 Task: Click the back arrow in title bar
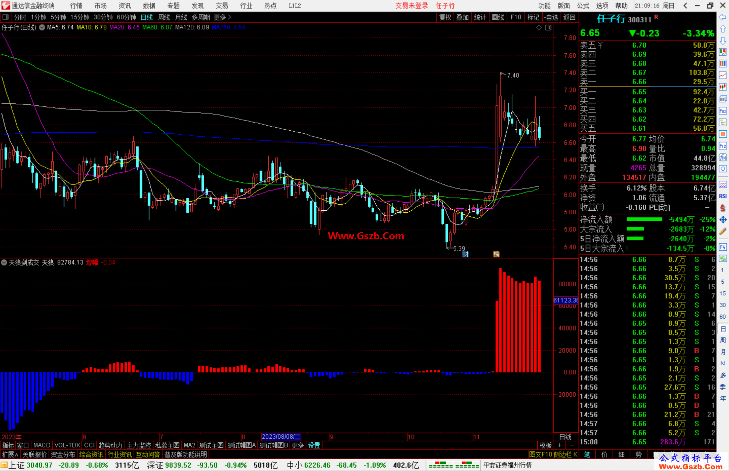685,5
